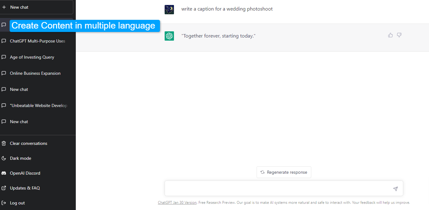Click the refresh icon inside Regenerate response
This screenshot has width=429, height=210.
[x=262, y=172]
